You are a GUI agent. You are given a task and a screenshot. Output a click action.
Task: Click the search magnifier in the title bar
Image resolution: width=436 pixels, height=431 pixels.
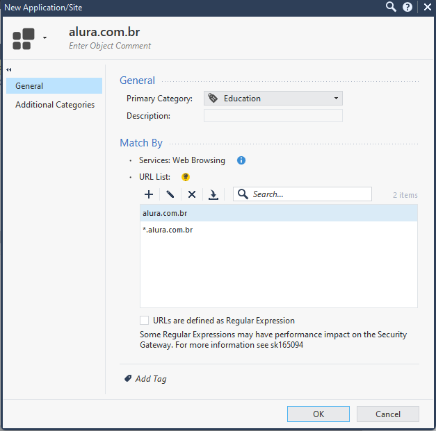click(391, 7)
